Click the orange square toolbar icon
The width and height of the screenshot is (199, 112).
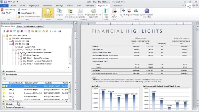pos(47,31)
